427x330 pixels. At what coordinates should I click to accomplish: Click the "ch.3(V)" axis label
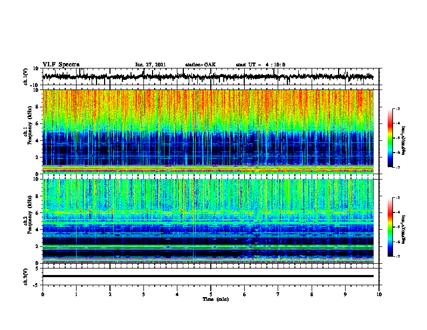click(x=26, y=277)
